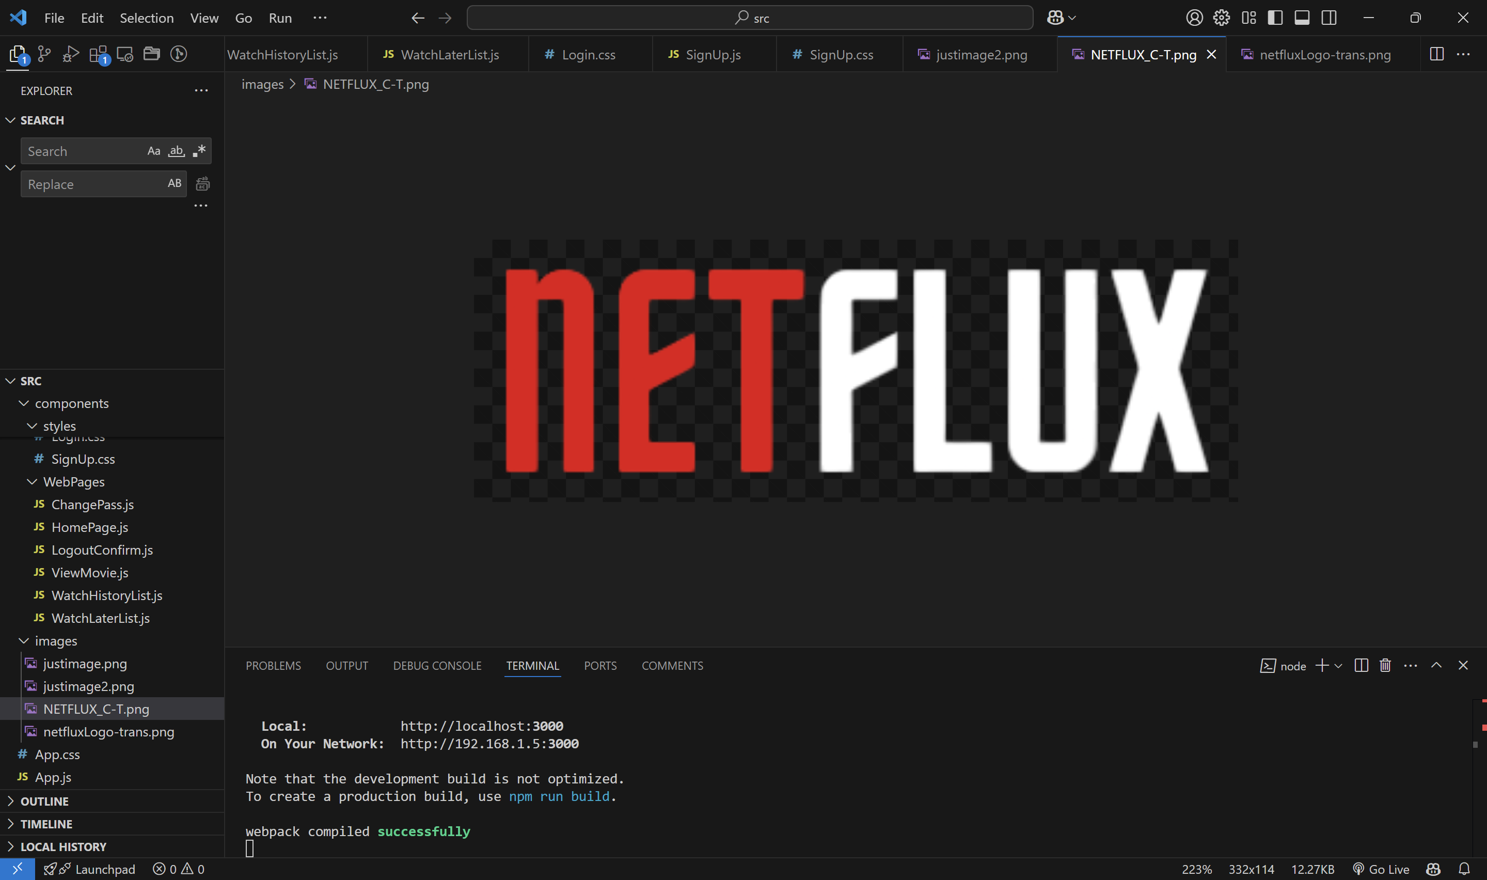Click npm run build link in terminal
Screen dimensions: 1487x880
point(559,796)
